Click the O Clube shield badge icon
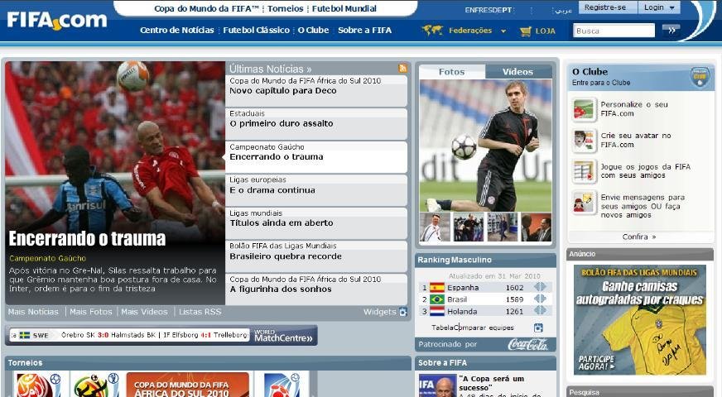Viewport: 722px width, 397px height. pos(700,77)
